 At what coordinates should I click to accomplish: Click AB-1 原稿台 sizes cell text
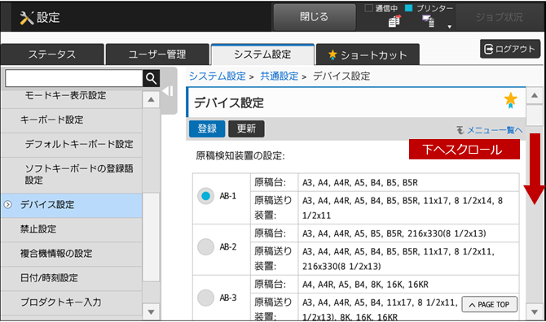(x=359, y=183)
